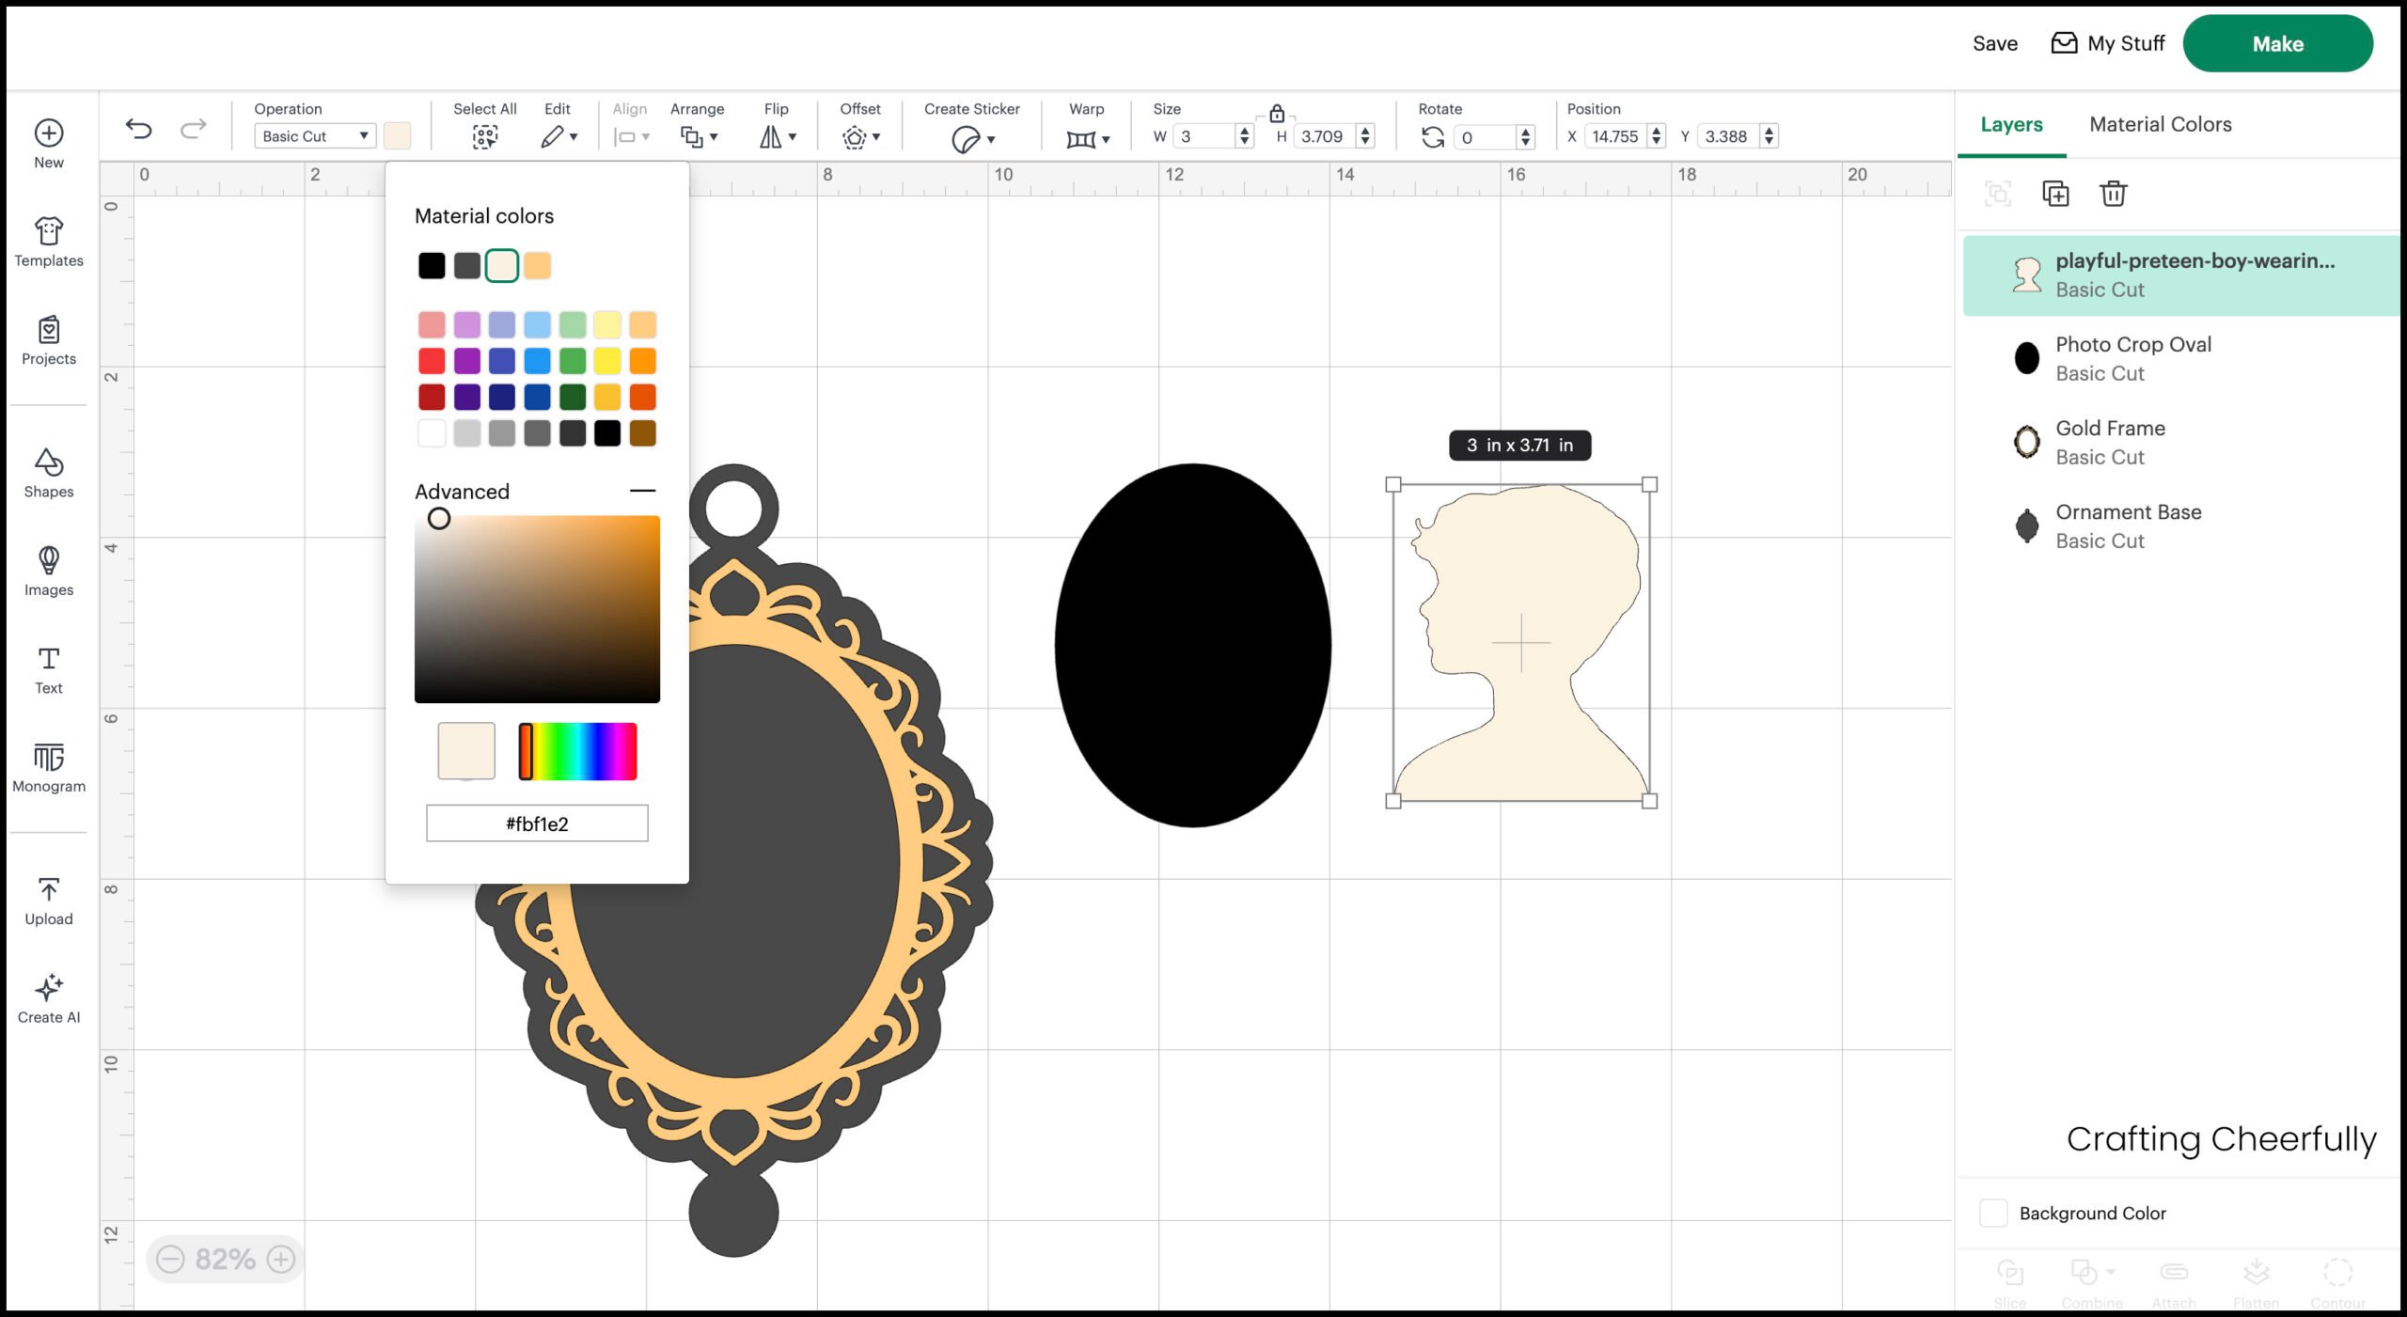Select the Layers tab
Screen dimensions: 2407x1317
point(2010,124)
